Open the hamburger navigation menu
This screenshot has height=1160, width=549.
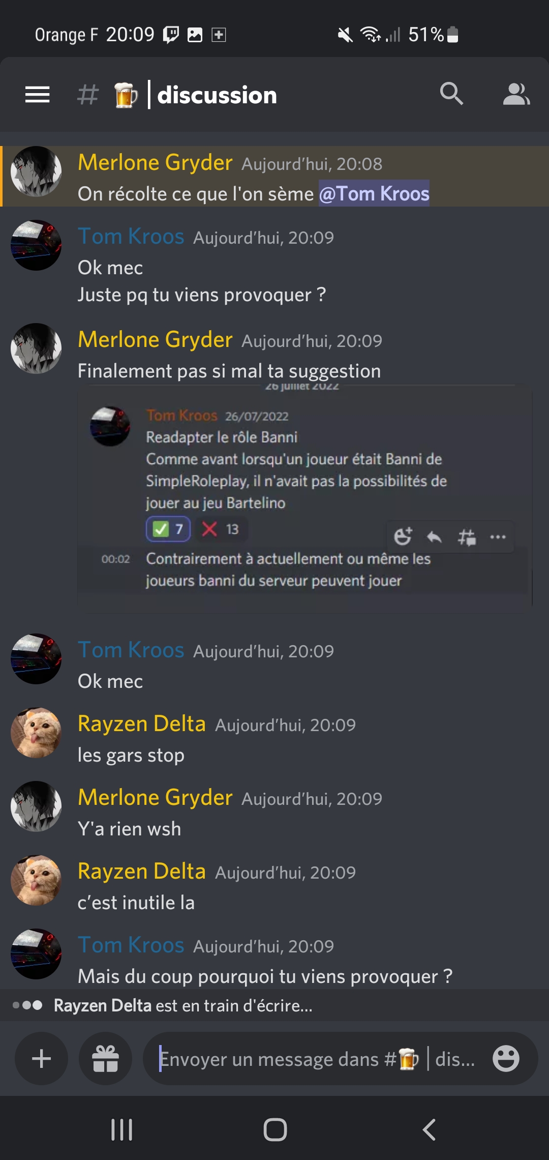[x=38, y=95]
